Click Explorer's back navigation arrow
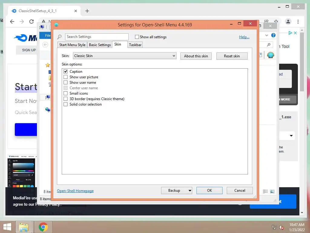 pos(45,45)
